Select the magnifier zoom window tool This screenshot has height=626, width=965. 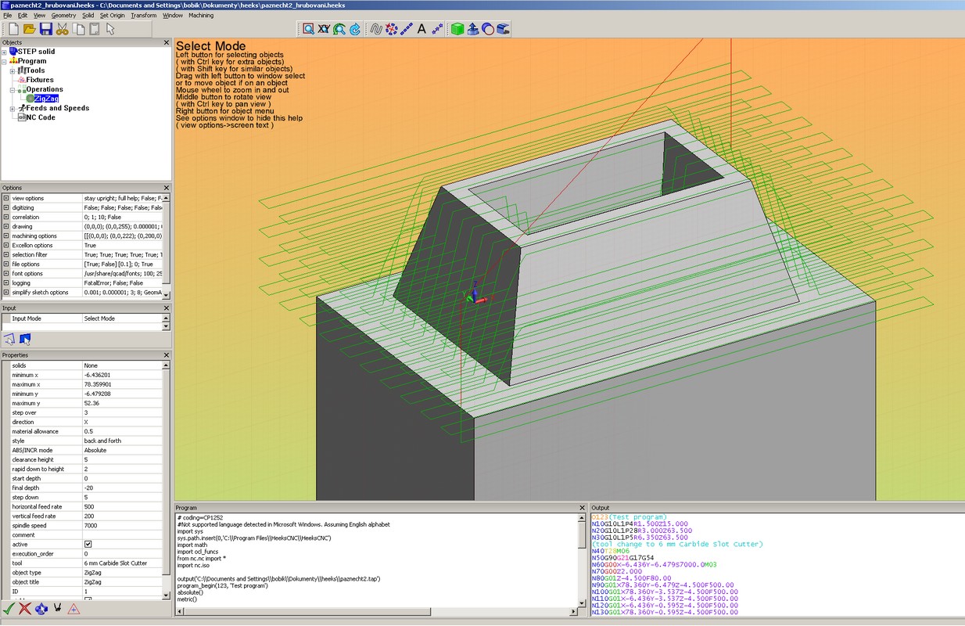coord(309,29)
